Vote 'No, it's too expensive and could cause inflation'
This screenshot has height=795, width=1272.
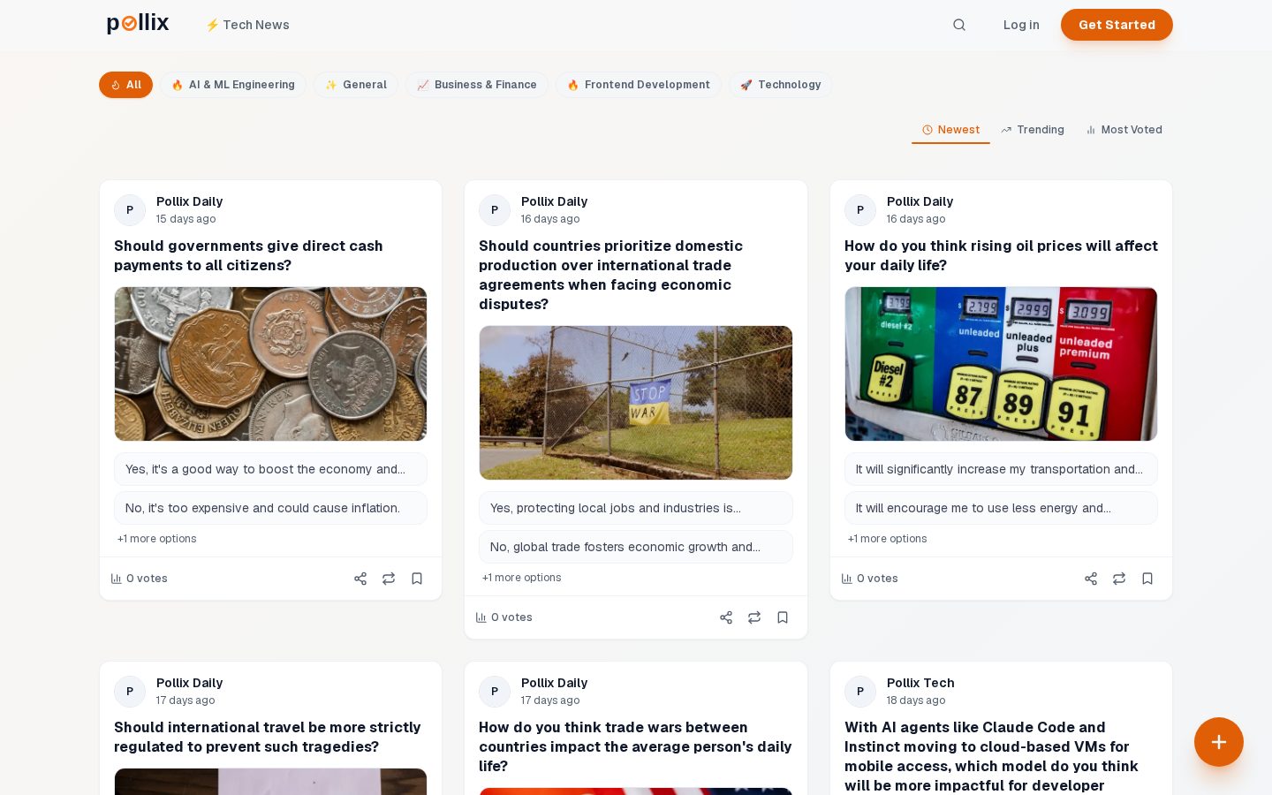click(x=270, y=508)
